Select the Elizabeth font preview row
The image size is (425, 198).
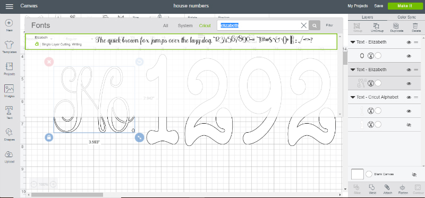point(181,42)
